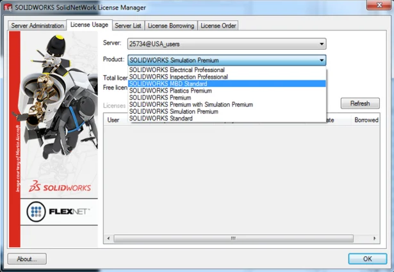The image size is (394, 272).
Task: Click the FlexNet logo
Action: pos(56,210)
